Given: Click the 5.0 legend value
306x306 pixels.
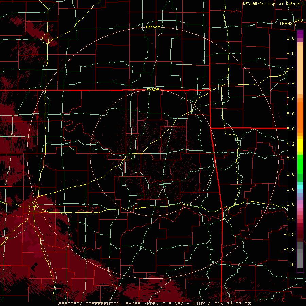Looking at the screenshot, I should click(291, 129).
